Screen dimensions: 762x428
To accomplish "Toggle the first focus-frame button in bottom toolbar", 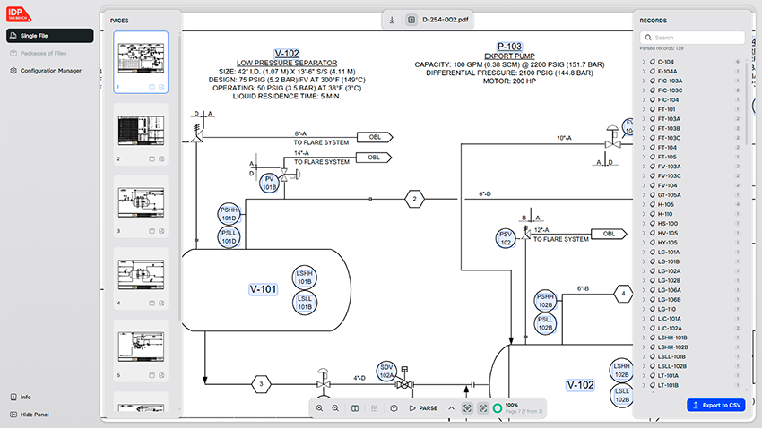I will tap(467, 407).
